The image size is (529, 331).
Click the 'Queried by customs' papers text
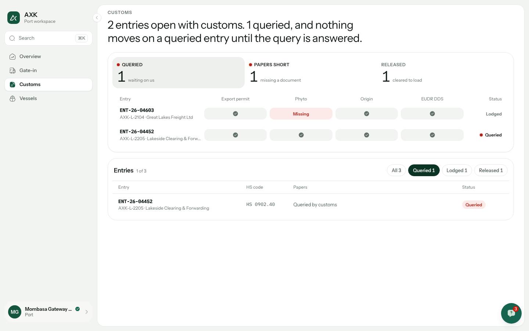pos(315,205)
